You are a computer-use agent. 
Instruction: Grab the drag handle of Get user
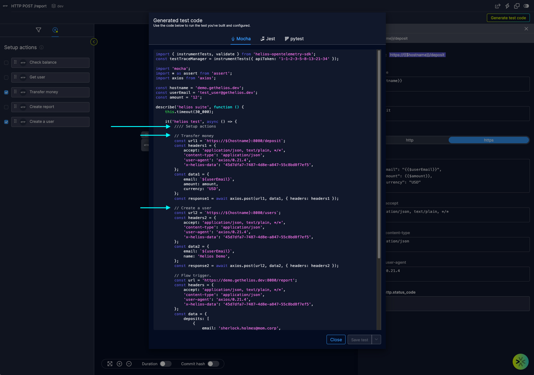click(15, 77)
